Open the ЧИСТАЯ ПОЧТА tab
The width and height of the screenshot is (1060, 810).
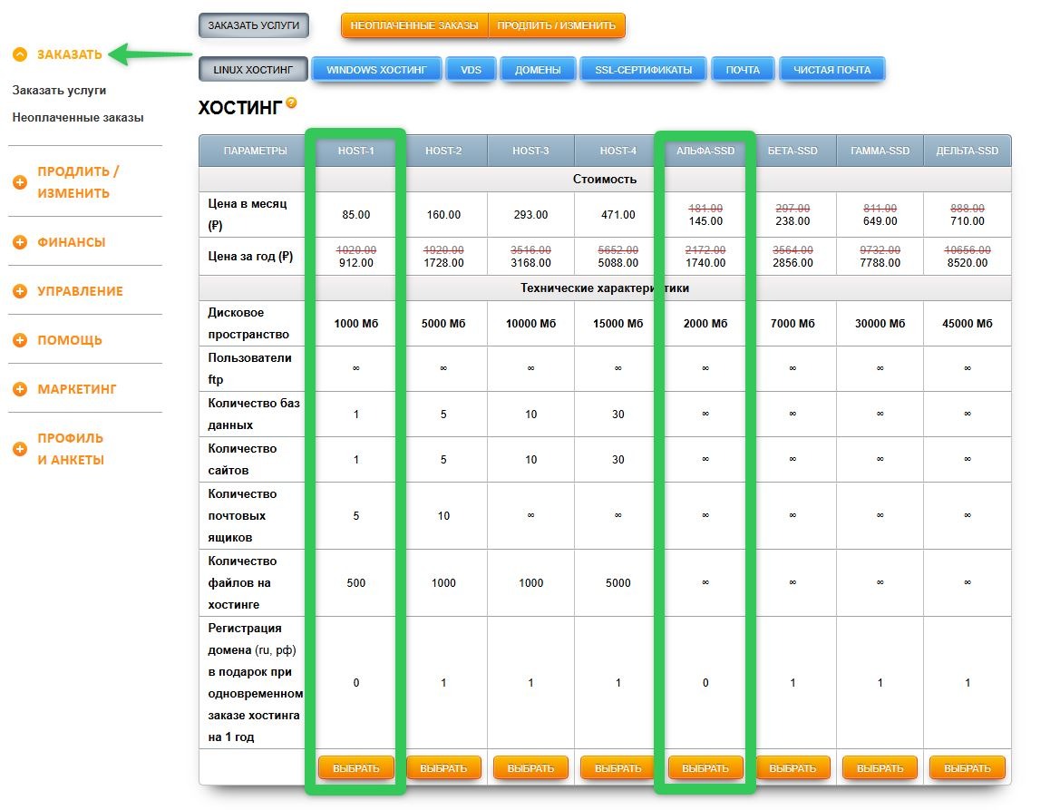point(831,70)
